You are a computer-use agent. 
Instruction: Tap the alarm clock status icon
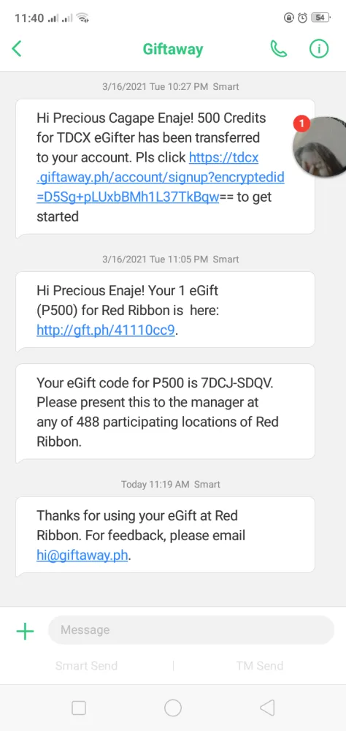pyautogui.click(x=303, y=18)
